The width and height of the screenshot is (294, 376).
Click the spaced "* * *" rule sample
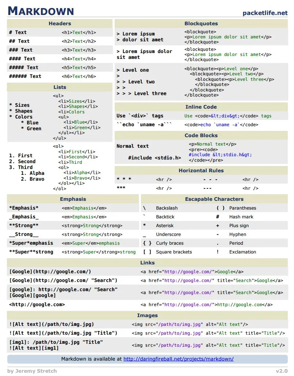pyautogui.click(x=124, y=179)
